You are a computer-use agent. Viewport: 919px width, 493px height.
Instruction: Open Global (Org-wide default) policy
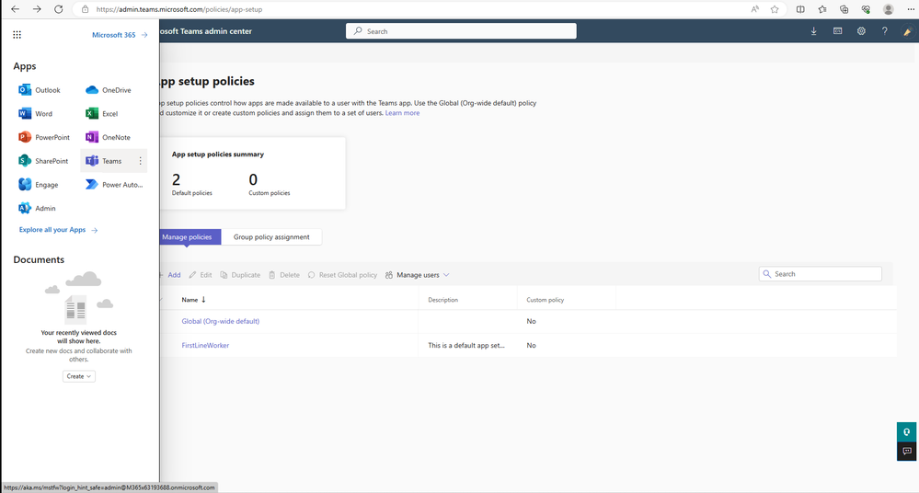[x=221, y=321]
